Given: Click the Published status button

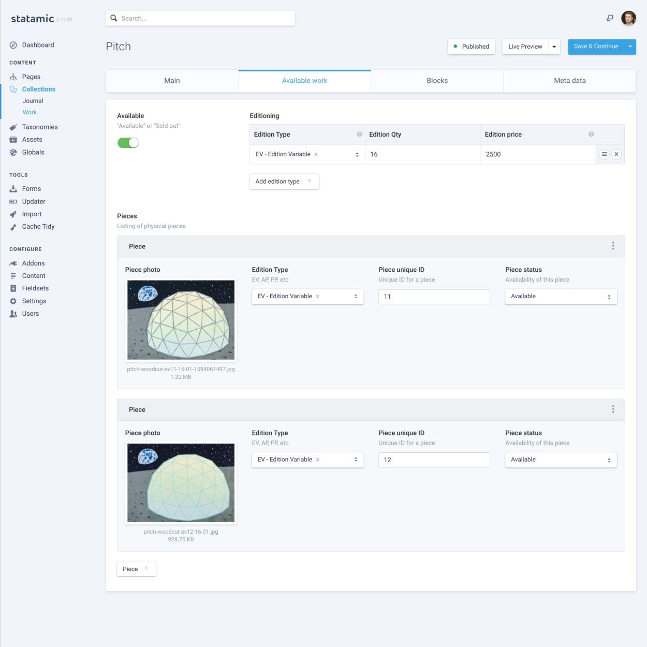Looking at the screenshot, I should [x=471, y=47].
